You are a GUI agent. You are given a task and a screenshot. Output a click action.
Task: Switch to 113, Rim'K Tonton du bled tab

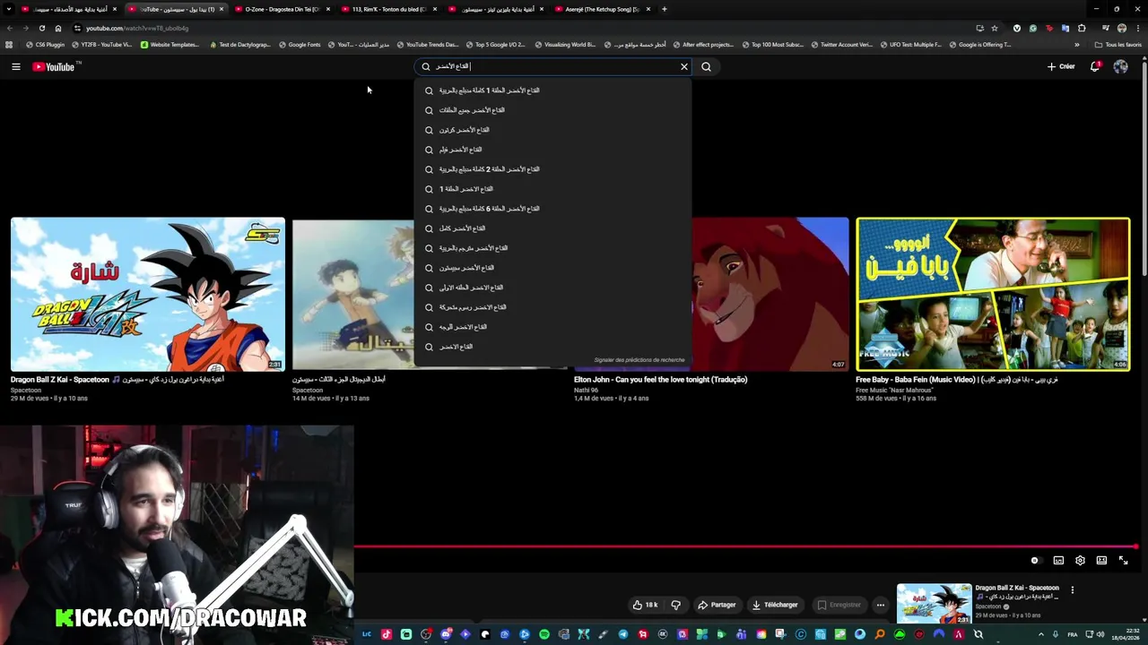pos(389,9)
